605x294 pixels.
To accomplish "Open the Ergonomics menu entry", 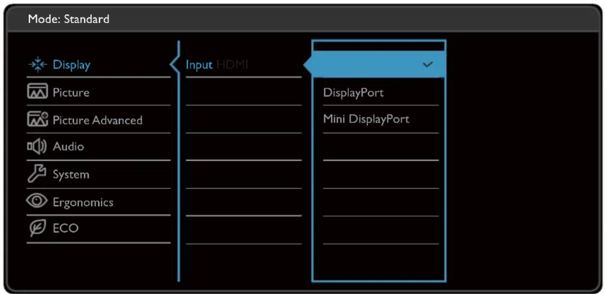I will 98,202.
